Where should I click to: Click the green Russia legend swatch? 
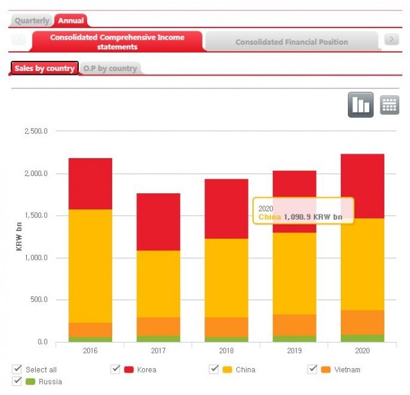pos(30,382)
